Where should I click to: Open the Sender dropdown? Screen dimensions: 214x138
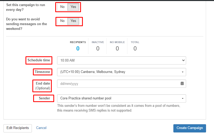click(x=121, y=98)
